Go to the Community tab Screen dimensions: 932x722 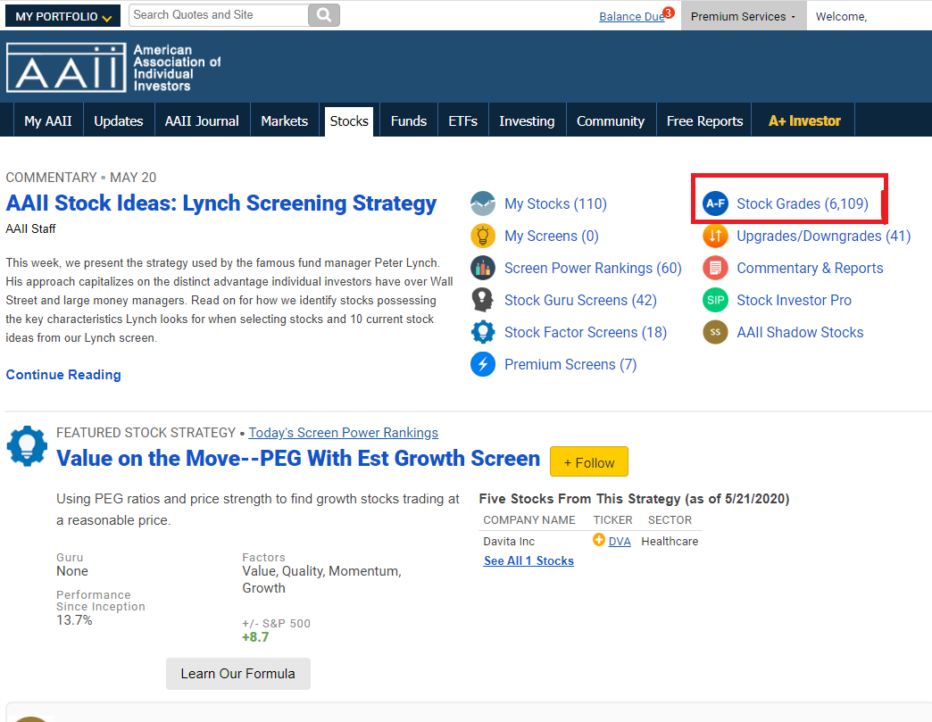pos(611,120)
